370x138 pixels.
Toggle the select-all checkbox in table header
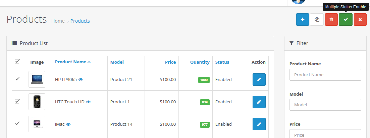click(17, 61)
